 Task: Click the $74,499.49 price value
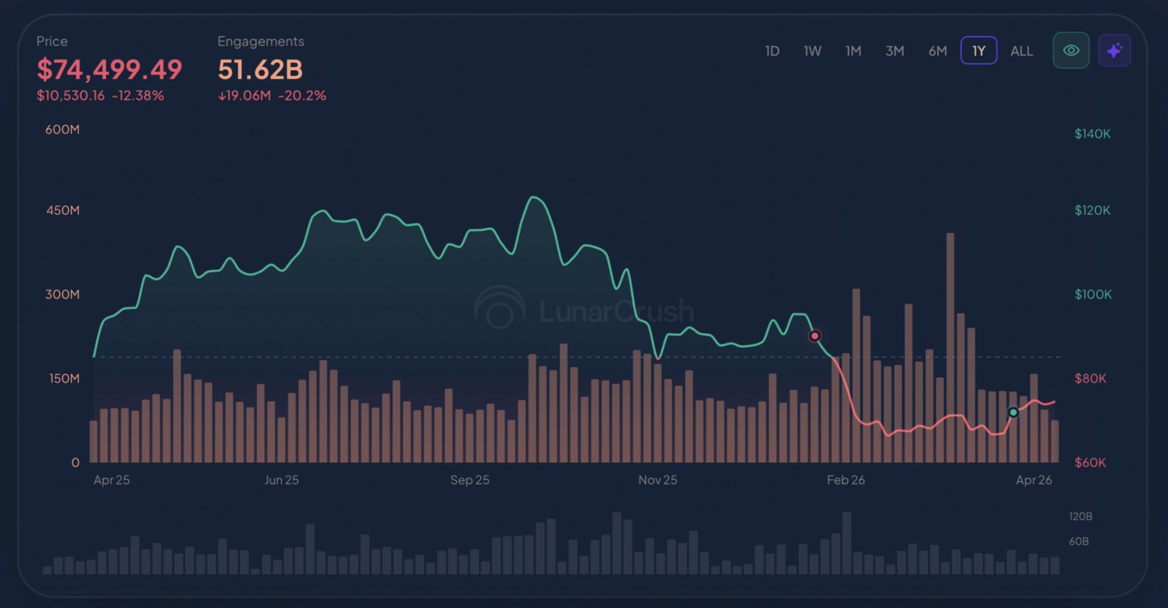click(x=109, y=70)
